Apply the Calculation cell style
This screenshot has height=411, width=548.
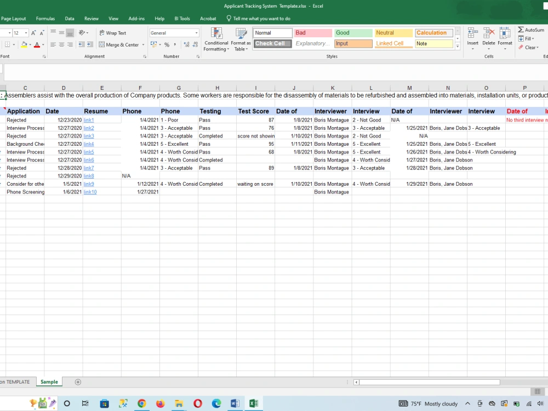(433, 32)
